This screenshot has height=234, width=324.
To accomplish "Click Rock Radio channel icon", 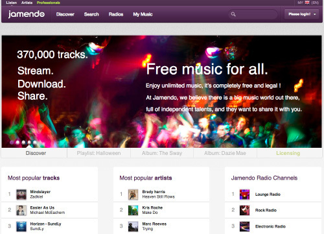I will click(x=244, y=210).
